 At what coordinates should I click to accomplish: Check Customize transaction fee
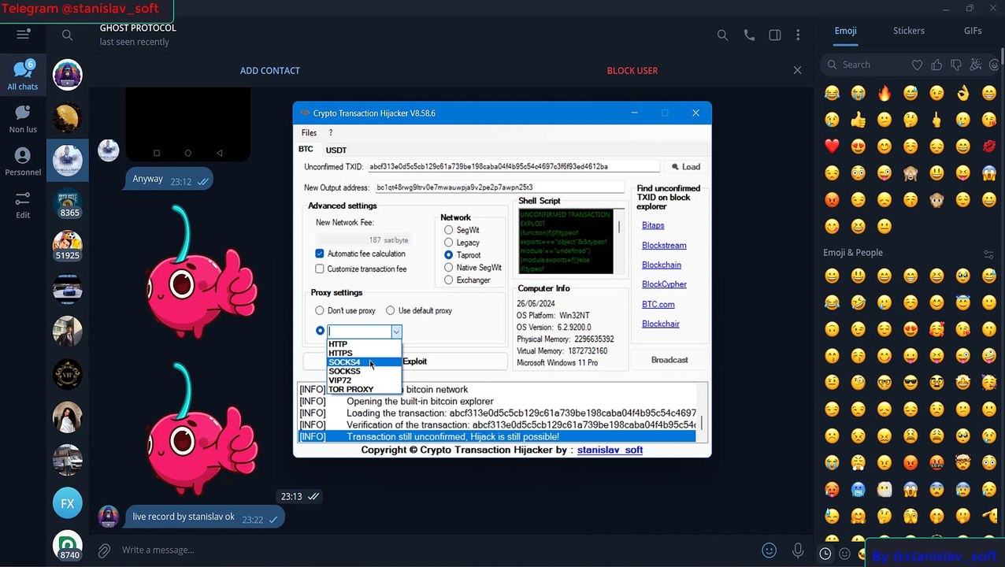(320, 269)
